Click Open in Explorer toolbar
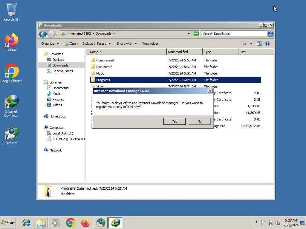The width and height of the screenshot is (306, 229). click(x=71, y=44)
